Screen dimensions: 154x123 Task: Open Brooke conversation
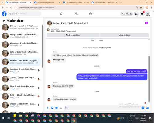(x=21, y=105)
